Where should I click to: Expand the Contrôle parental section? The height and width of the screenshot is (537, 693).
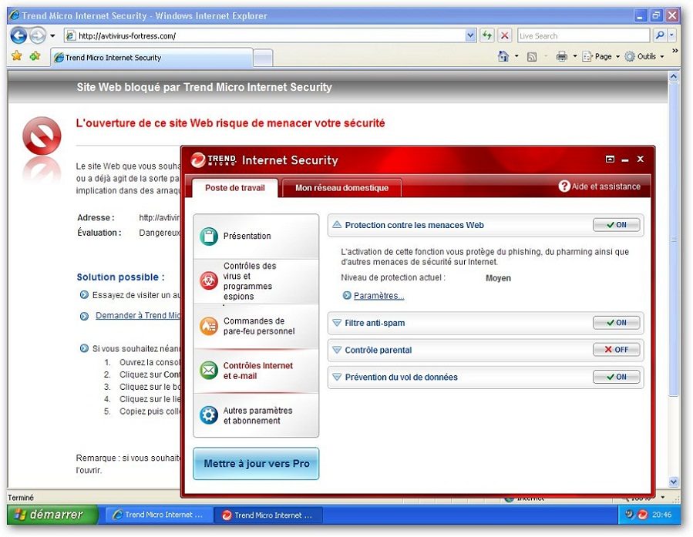coord(337,351)
